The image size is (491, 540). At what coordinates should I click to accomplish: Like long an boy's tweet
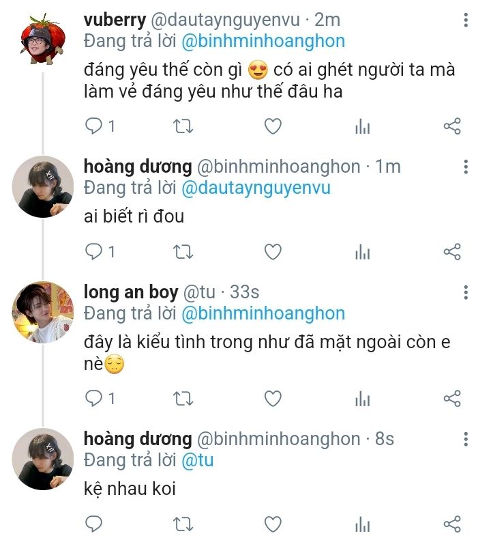point(273,398)
